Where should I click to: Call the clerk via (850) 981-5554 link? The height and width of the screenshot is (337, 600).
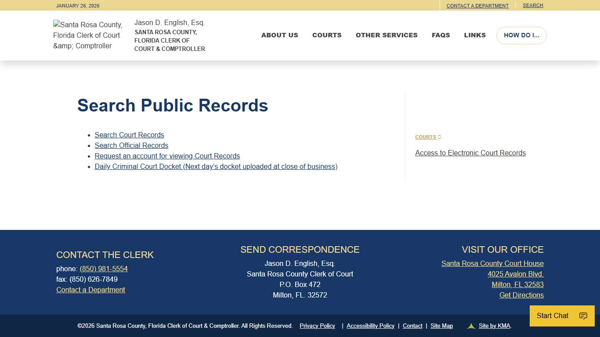click(x=104, y=269)
